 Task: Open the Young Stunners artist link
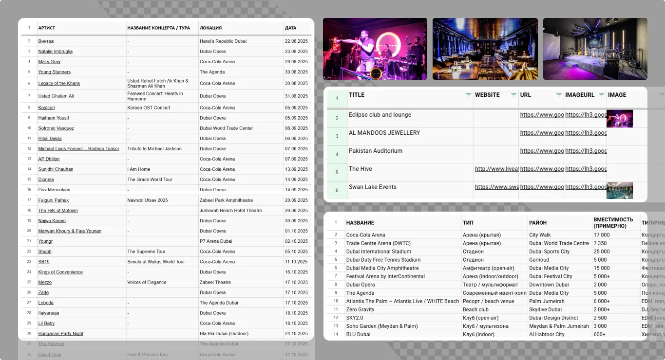[55, 72]
